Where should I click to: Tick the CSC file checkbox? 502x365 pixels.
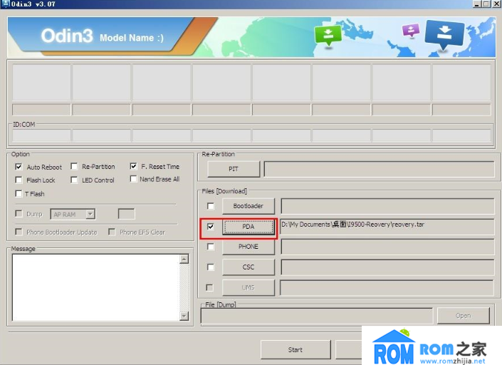(210, 267)
